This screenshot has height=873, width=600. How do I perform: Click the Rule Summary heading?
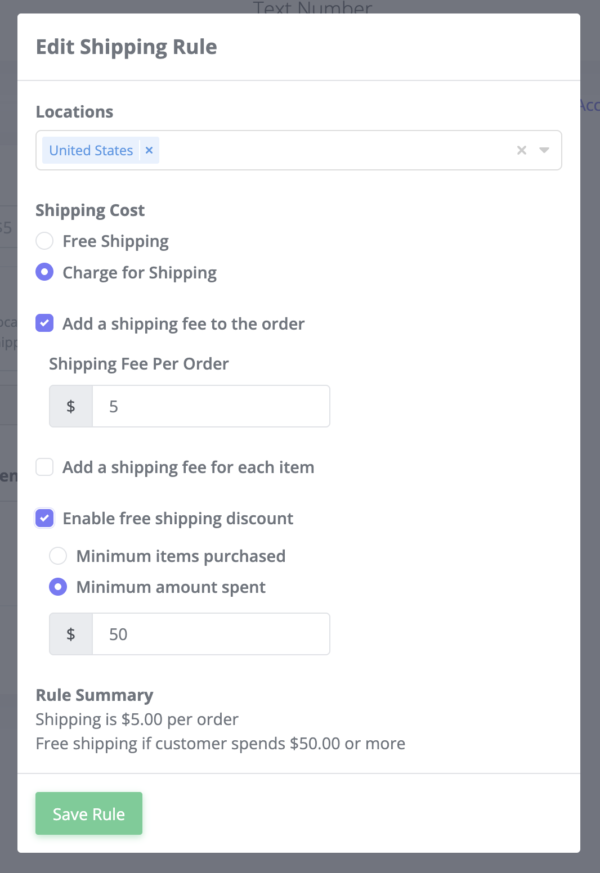point(94,695)
